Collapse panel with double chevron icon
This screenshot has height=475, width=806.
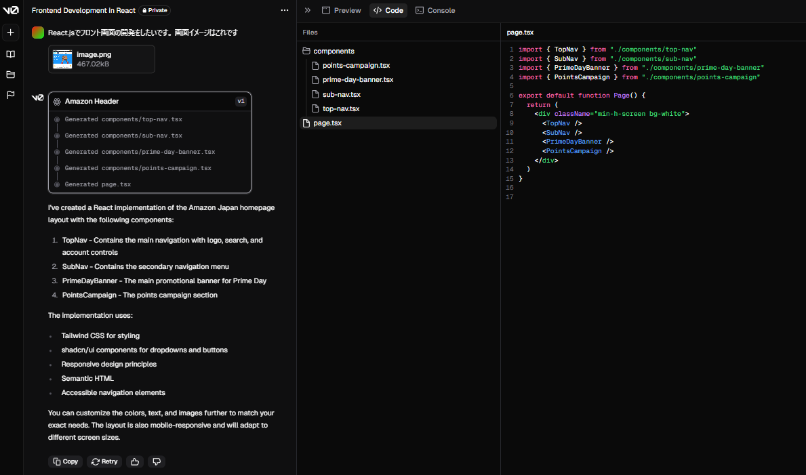(x=307, y=10)
